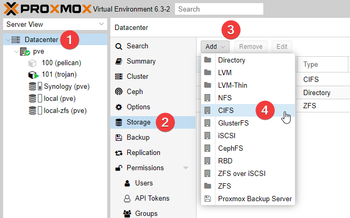Click the Backup floppy disk icon
Image resolution: width=350 pixels, height=218 pixels.
click(119, 138)
